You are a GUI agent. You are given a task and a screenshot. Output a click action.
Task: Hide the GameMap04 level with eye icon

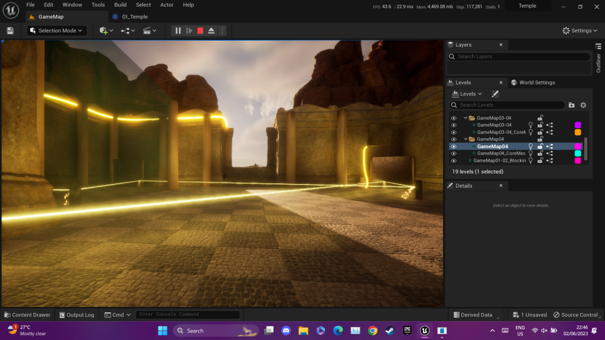[x=454, y=146]
